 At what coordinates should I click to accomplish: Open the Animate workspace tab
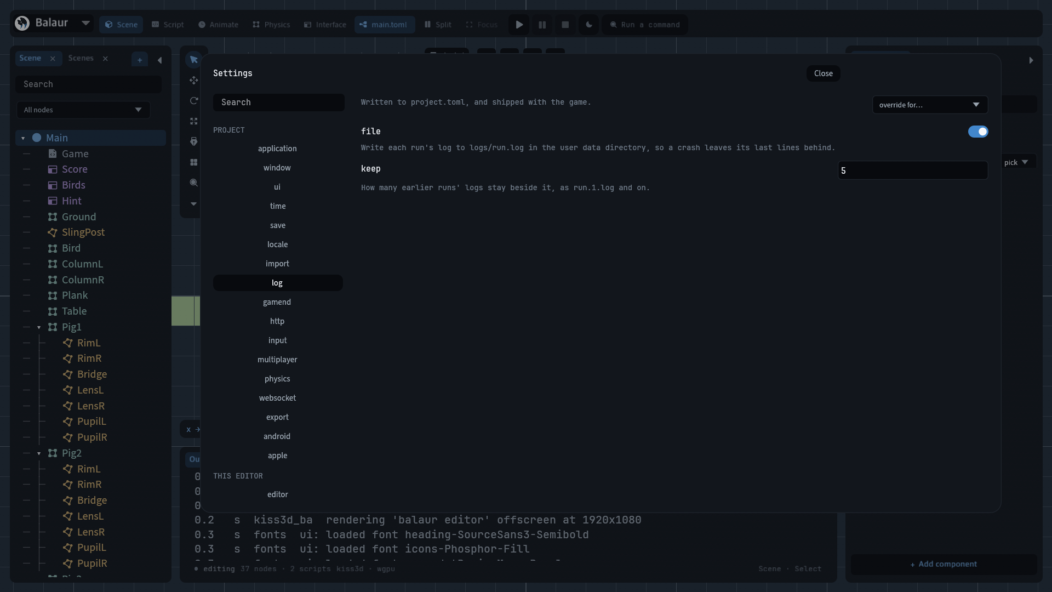[218, 25]
